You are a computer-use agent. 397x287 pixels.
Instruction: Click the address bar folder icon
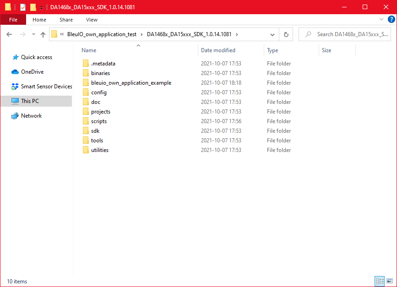(x=54, y=34)
